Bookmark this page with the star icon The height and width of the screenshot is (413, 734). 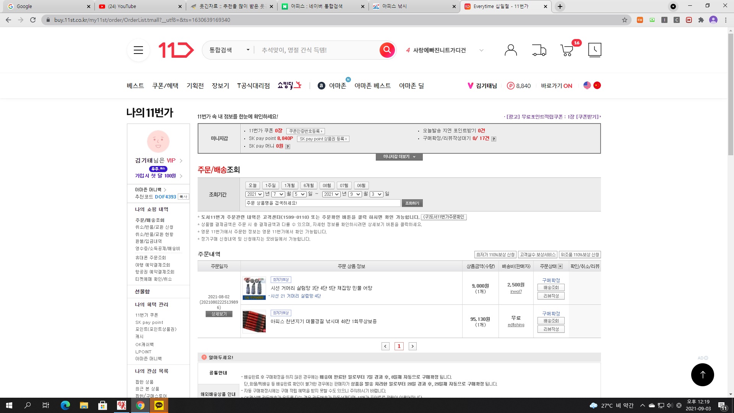tap(625, 20)
